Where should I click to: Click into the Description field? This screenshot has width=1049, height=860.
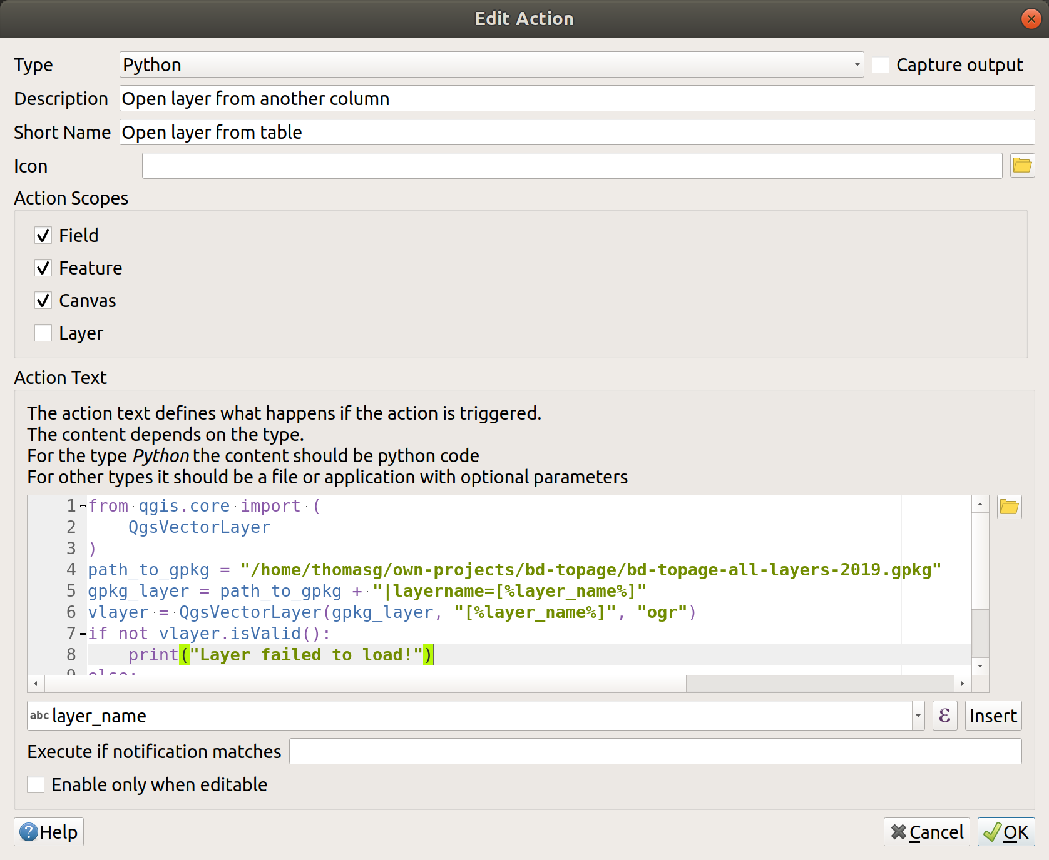tap(577, 98)
